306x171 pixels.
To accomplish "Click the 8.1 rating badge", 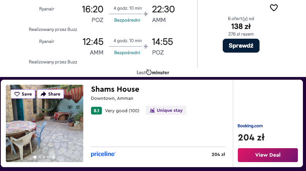I will click(x=96, y=111).
